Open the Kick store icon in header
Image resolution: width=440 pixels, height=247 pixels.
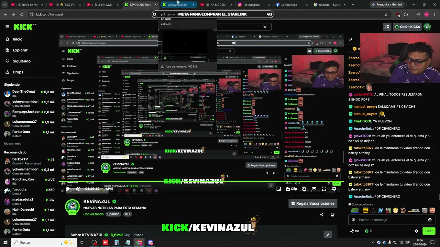387,27
